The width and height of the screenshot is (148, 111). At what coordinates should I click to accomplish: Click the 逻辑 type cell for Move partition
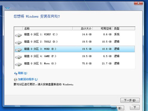(x=117, y=63)
